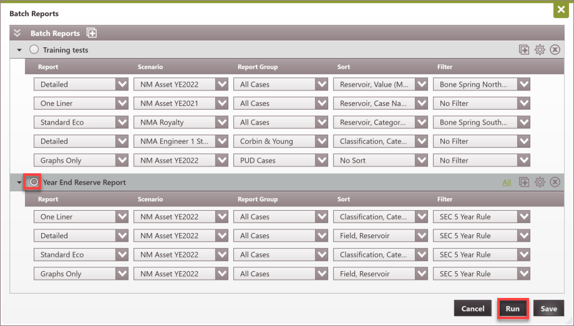Click add report icon for Training tests
574x326 pixels.
[x=524, y=50]
